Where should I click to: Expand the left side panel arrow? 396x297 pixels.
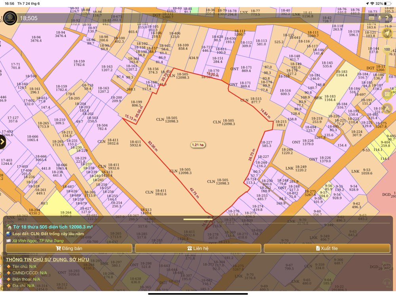point(2,142)
